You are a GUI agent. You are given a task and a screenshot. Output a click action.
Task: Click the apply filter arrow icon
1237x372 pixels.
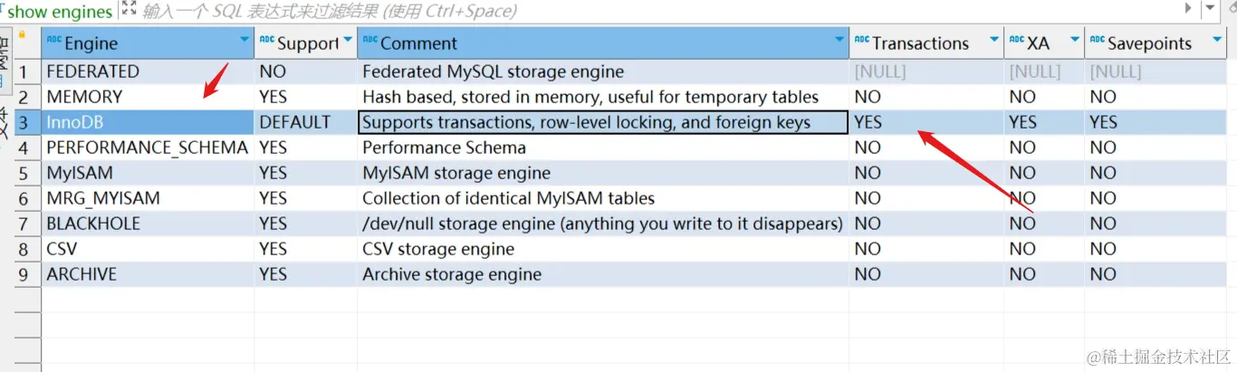(x=1189, y=8)
